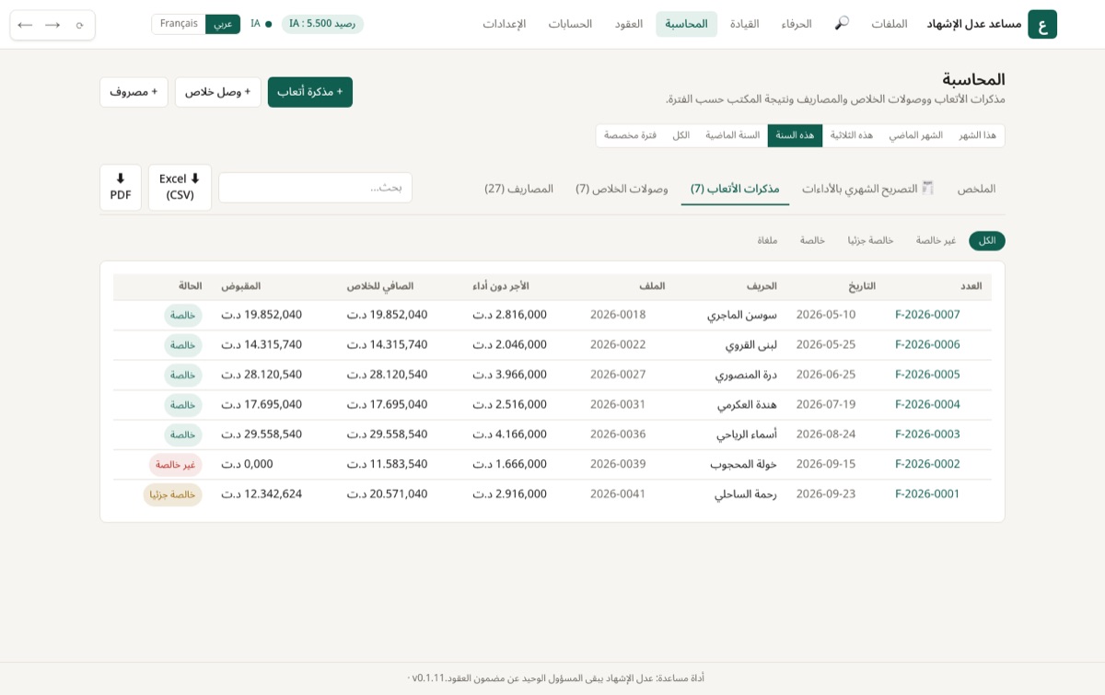Click amount 12.342,624 د.ت
Screen dimensions: 1105x695
pos(262,494)
